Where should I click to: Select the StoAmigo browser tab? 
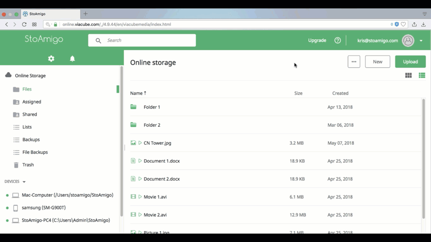click(51, 14)
